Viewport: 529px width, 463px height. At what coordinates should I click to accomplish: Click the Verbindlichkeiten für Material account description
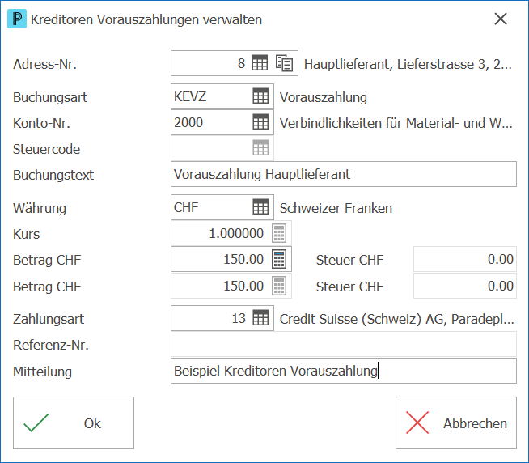click(396, 123)
